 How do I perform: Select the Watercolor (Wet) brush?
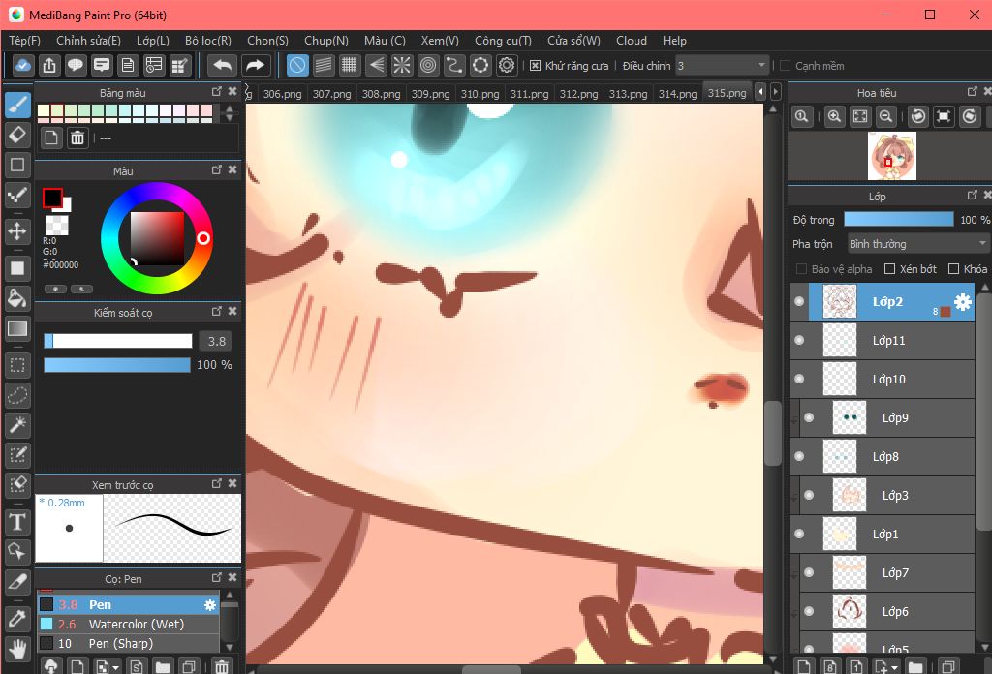click(129, 624)
